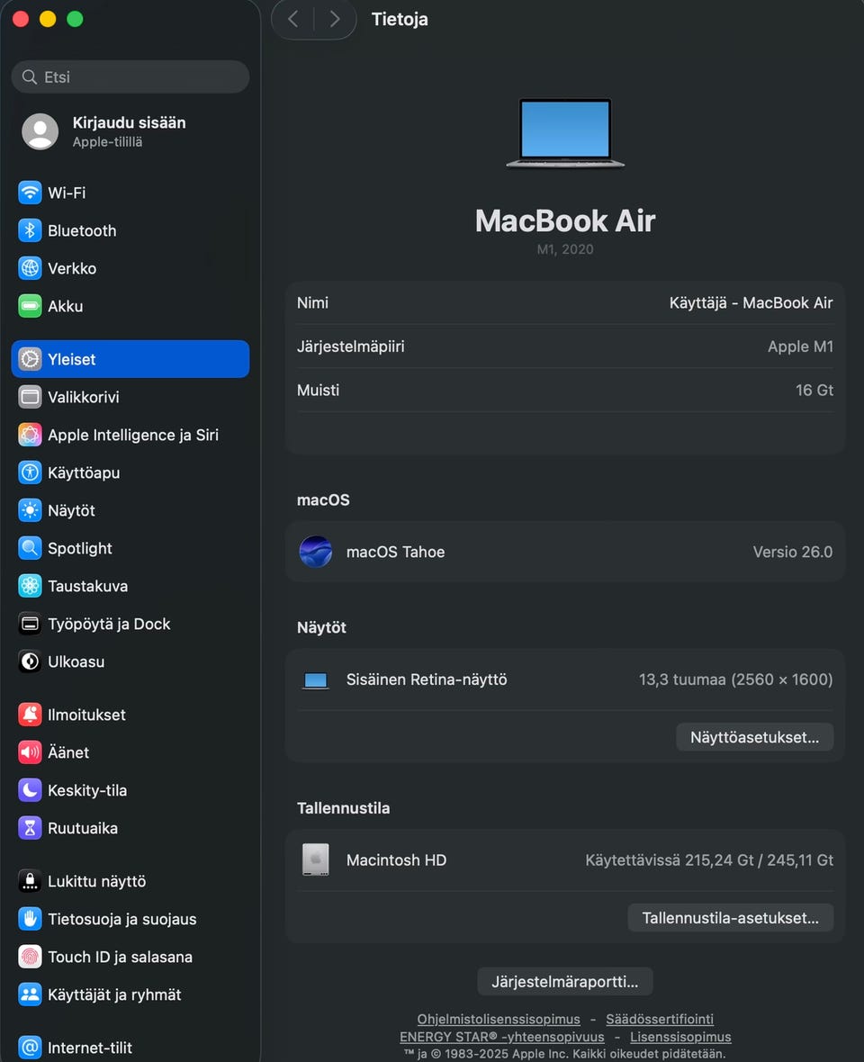Click the Bluetooth icon in sidebar
The image size is (864, 1062).
(30, 230)
